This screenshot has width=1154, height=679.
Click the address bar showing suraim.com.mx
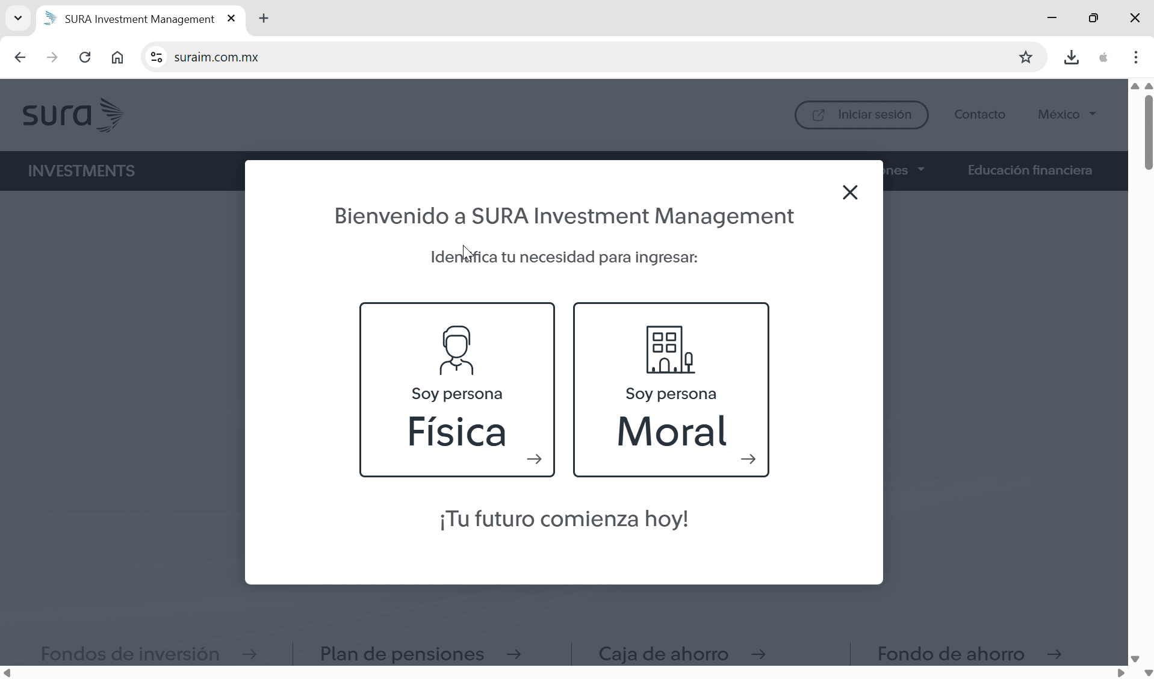point(542,57)
